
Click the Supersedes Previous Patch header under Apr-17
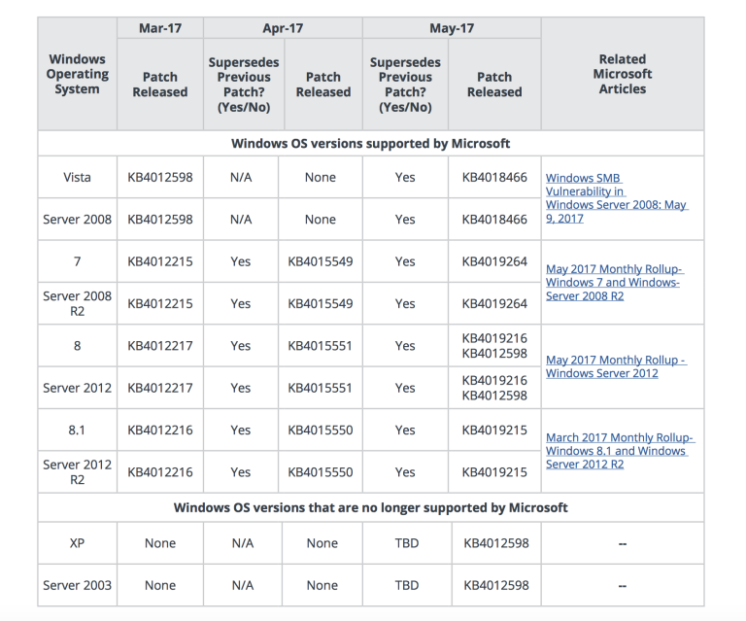click(x=244, y=85)
